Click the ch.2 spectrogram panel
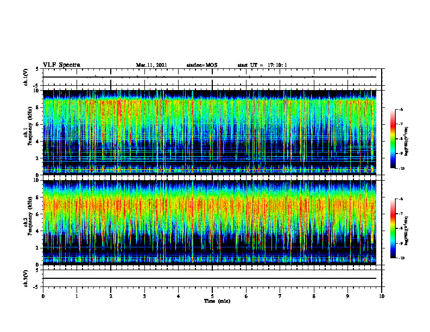The width and height of the screenshot is (430, 332). point(210,222)
